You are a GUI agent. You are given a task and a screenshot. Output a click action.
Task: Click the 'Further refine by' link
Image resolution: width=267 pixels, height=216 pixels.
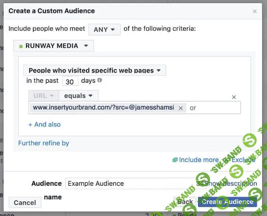click(44, 143)
